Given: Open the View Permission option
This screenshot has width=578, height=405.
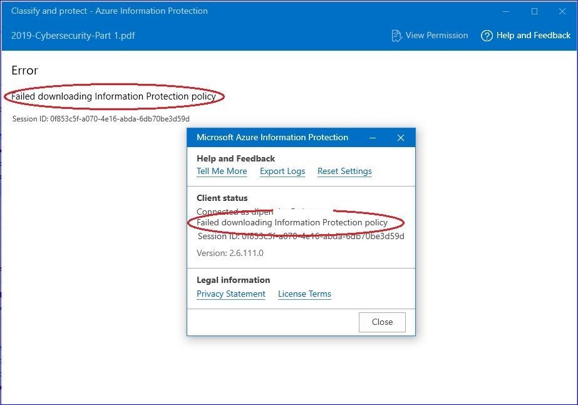Looking at the screenshot, I should pyautogui.click(x=430, y=36).
